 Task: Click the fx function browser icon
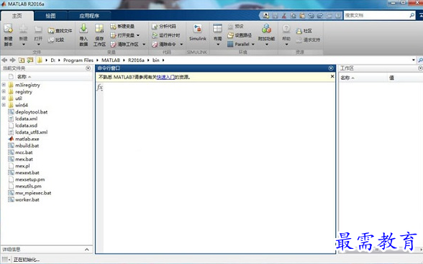(99, 87)
